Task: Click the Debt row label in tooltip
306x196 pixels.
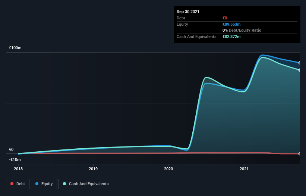Action: tap(181, 18)
